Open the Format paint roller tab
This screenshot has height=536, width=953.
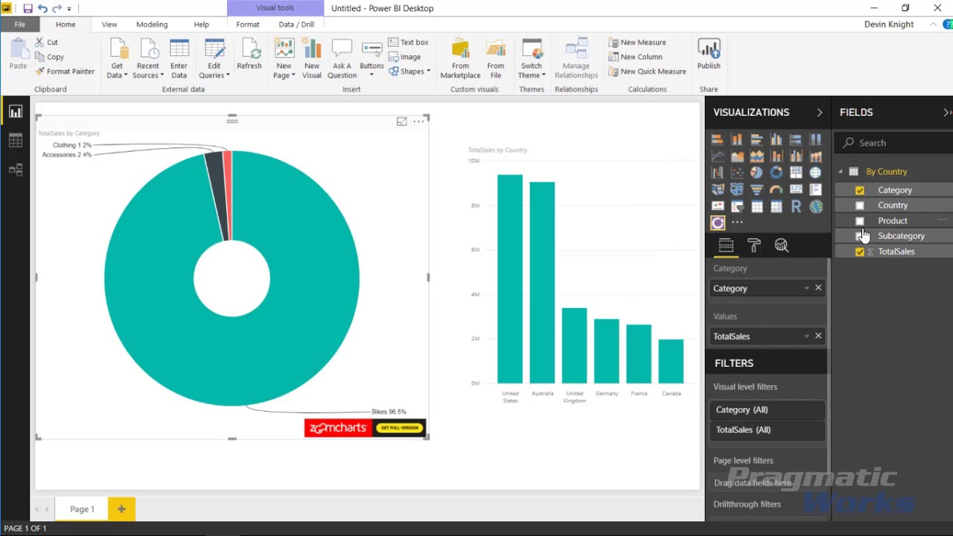point(753,246)
